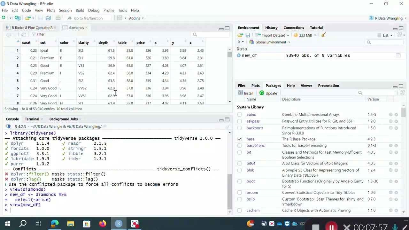The height and width of the screenshot is (230, 409).
Task: Expand the new_df data object
Action: point(239,56)
